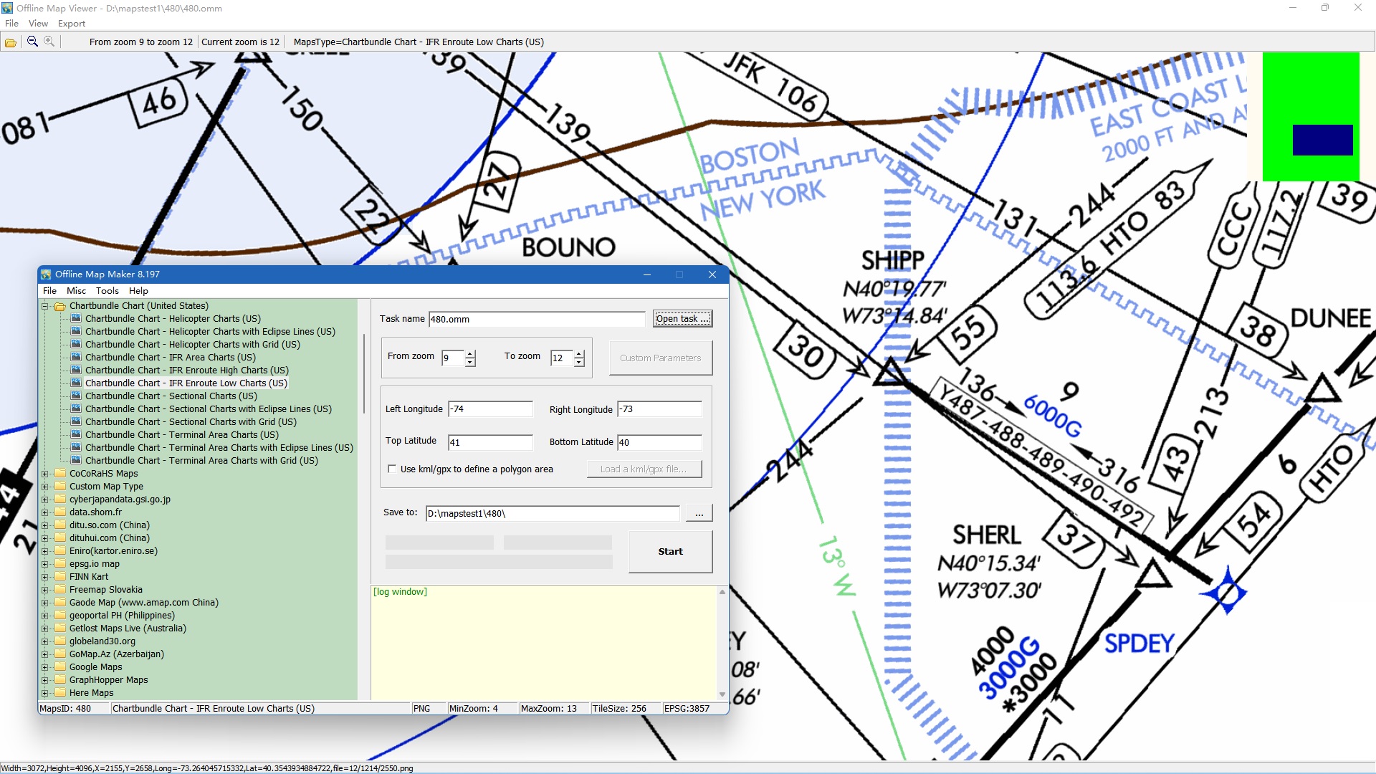The height and width of the screenshot is (774, 1376).
Task: Click the zoom in magnifier icon
Action: [x=49, y=42]
